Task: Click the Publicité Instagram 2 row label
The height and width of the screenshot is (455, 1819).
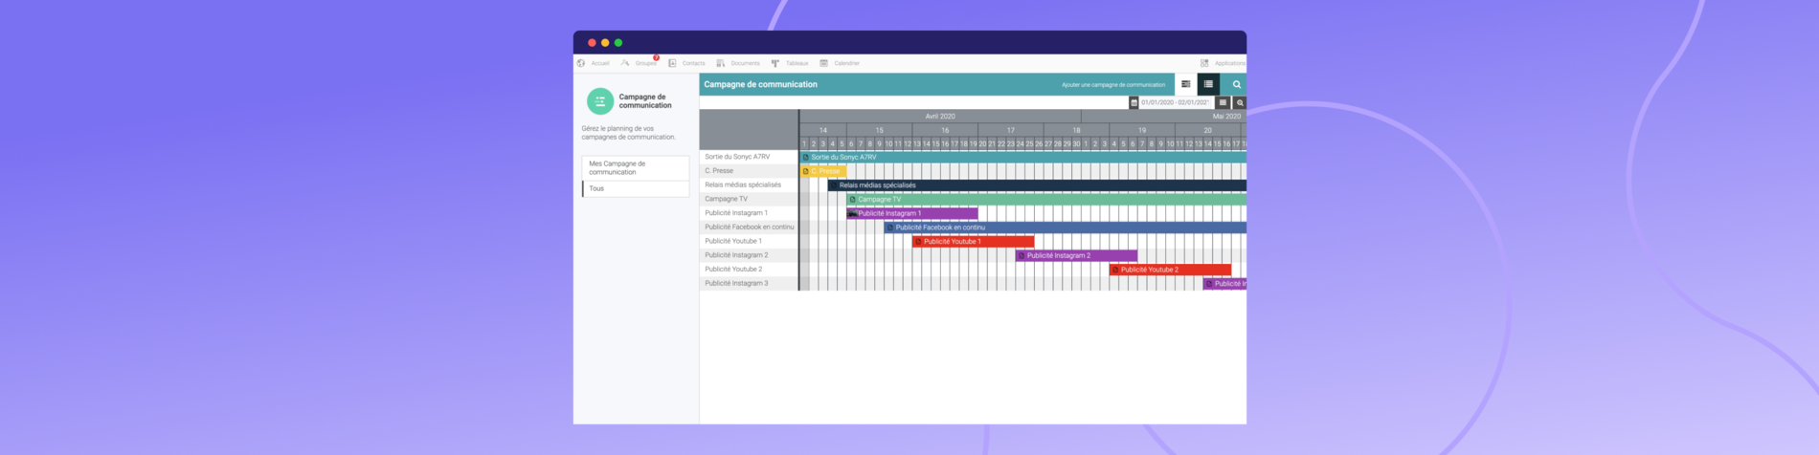Action: pos(736,255)
